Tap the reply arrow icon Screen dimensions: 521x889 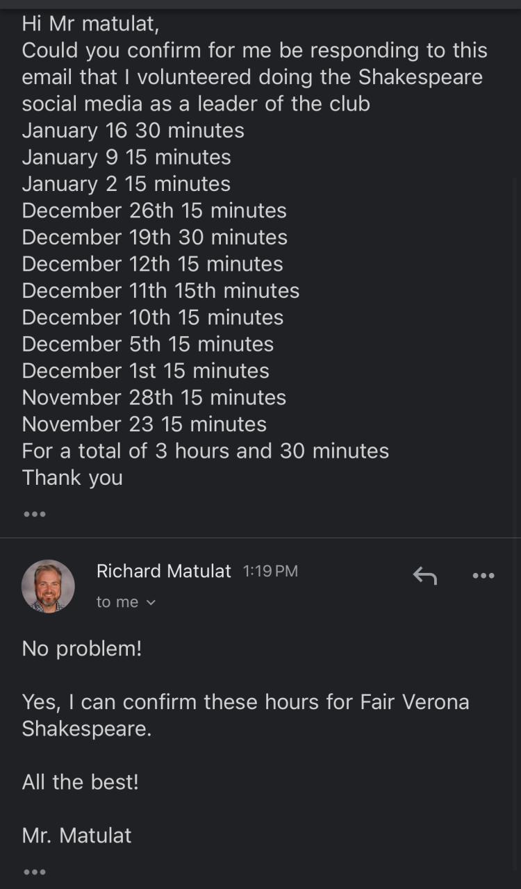click(x=424, y=575)
